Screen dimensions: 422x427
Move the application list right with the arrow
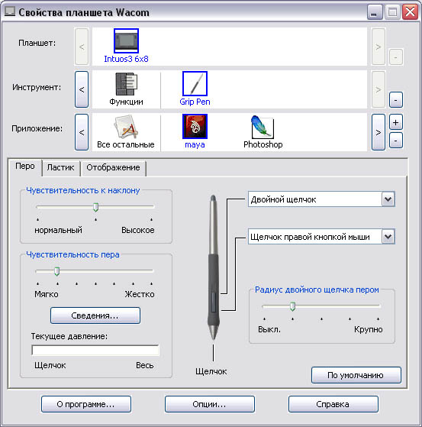tap(379, 132)
